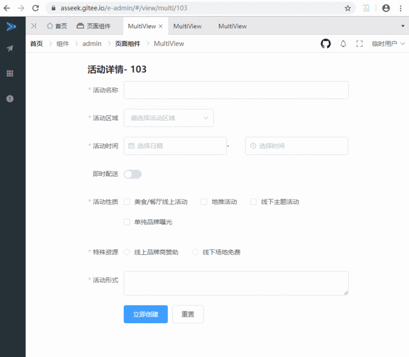Check 地推活动 checkbox
Screen dimensions: 409x357
pos(203,202)
